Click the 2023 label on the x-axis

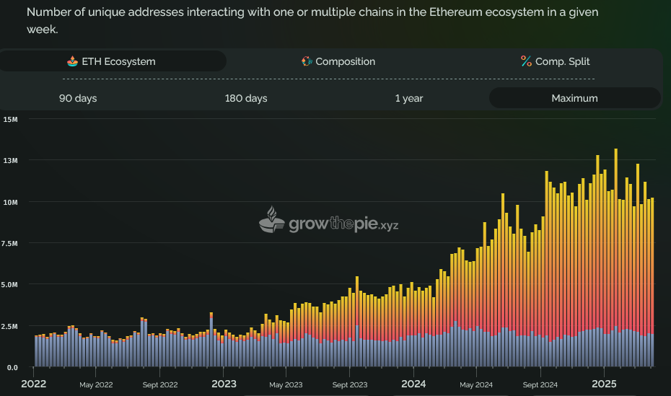point(224,384)
